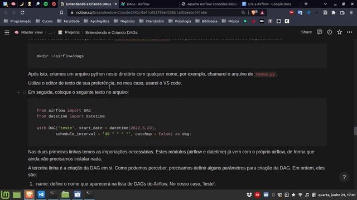
Task: Click the teste.py inline code
Action: tap(266, 74)
